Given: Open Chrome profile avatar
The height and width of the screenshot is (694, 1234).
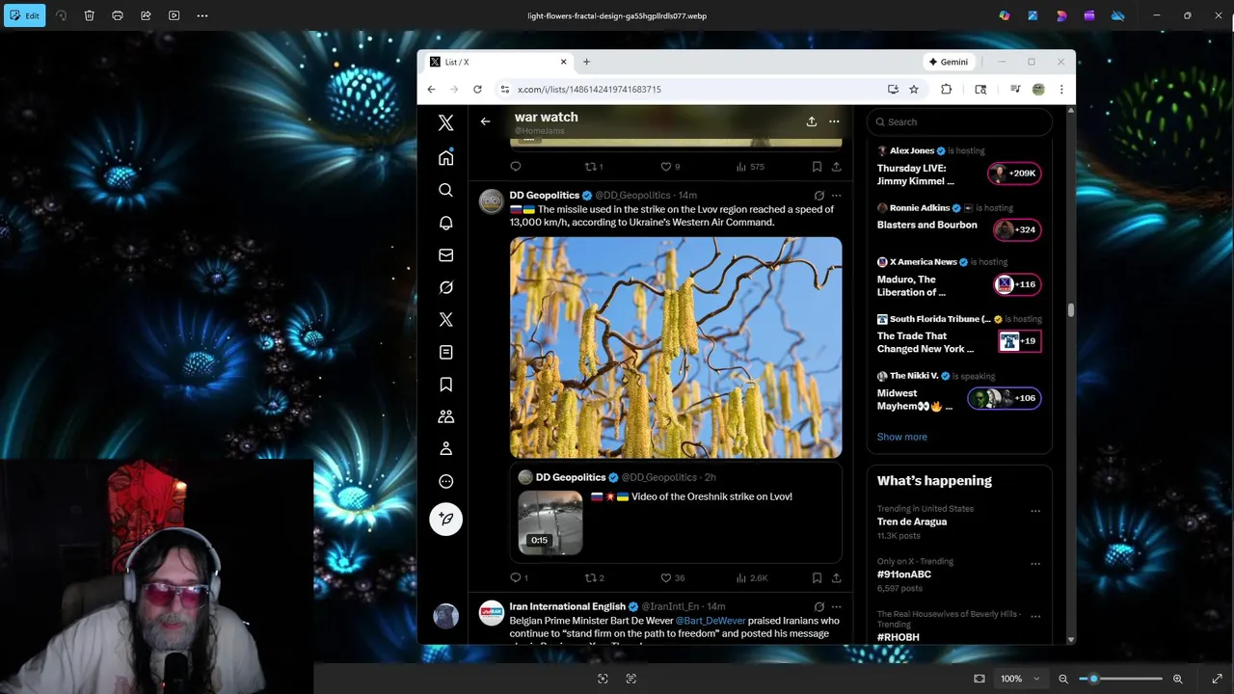Looking at the screenshot, I should coord(1038,89).
